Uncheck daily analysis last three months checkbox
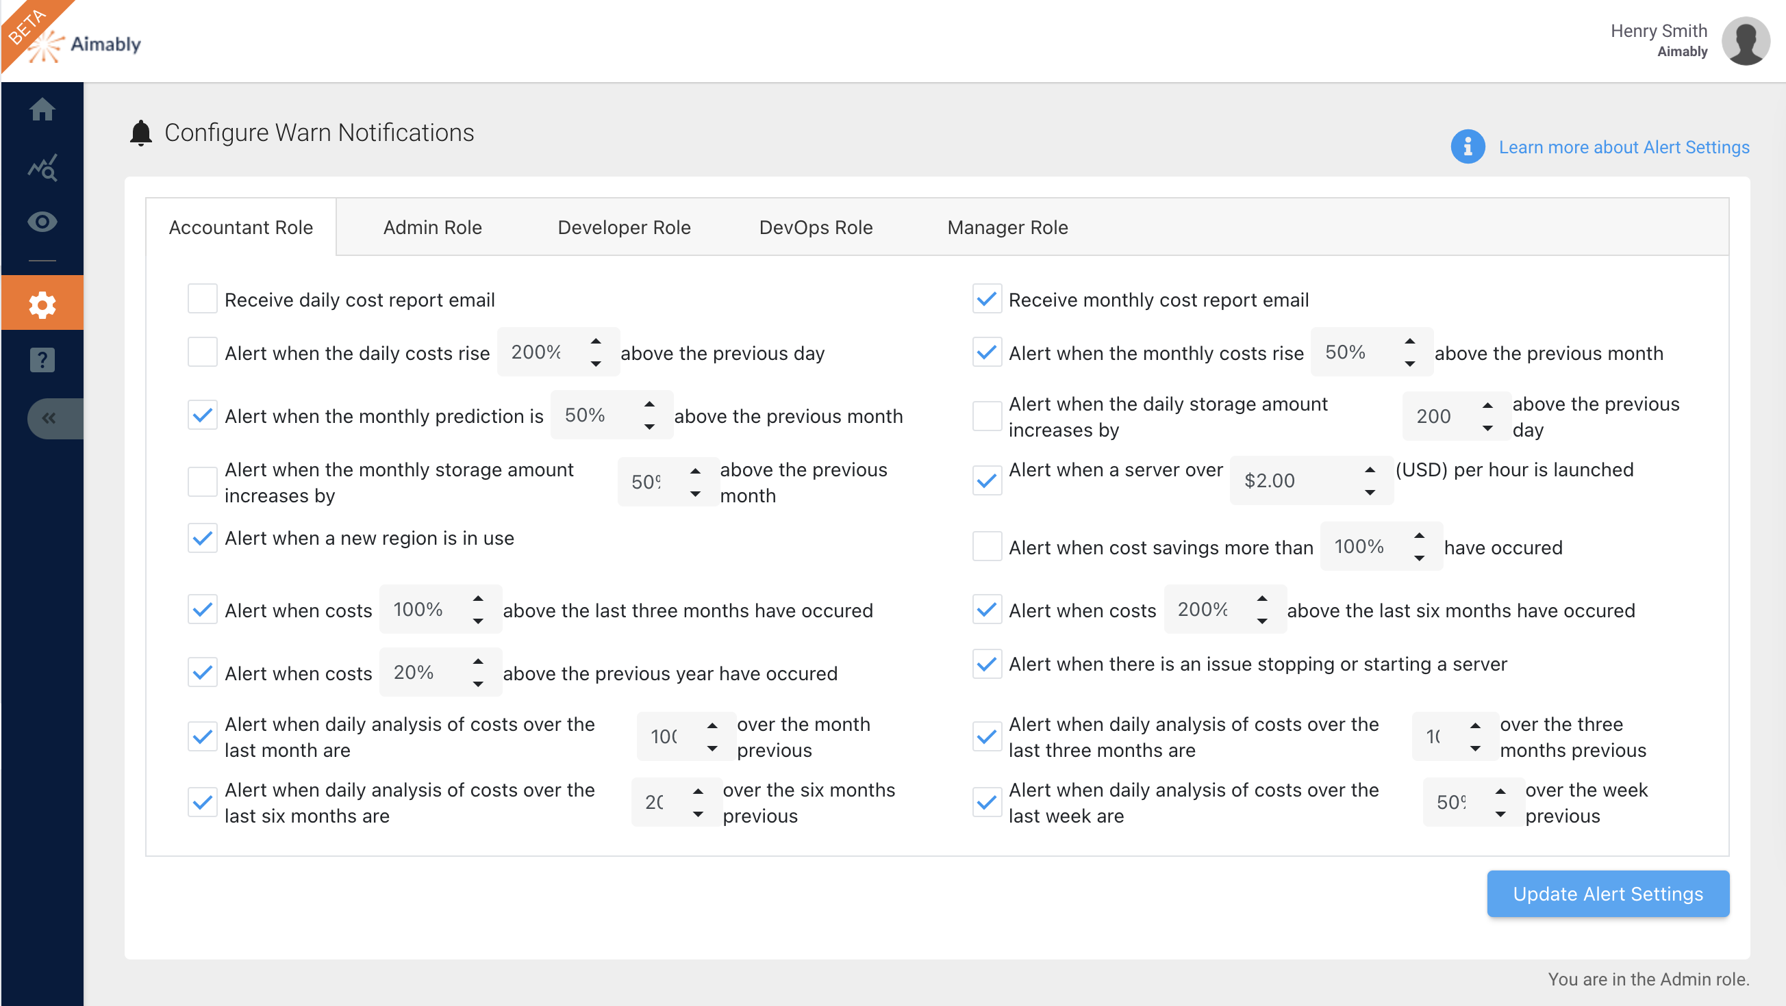 [x=987, y=736]
